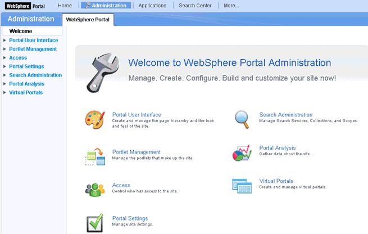Open the Applications top navigation item
Image resolution: width=368 pixels, height=234 pixels.
(152, 6)
